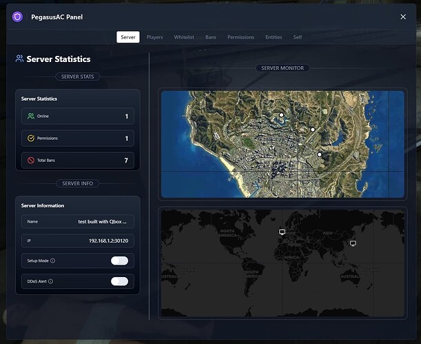Screen dimensions: 421x344
Task: Click the Permissions row in Server Statistics
Action: 78,138
